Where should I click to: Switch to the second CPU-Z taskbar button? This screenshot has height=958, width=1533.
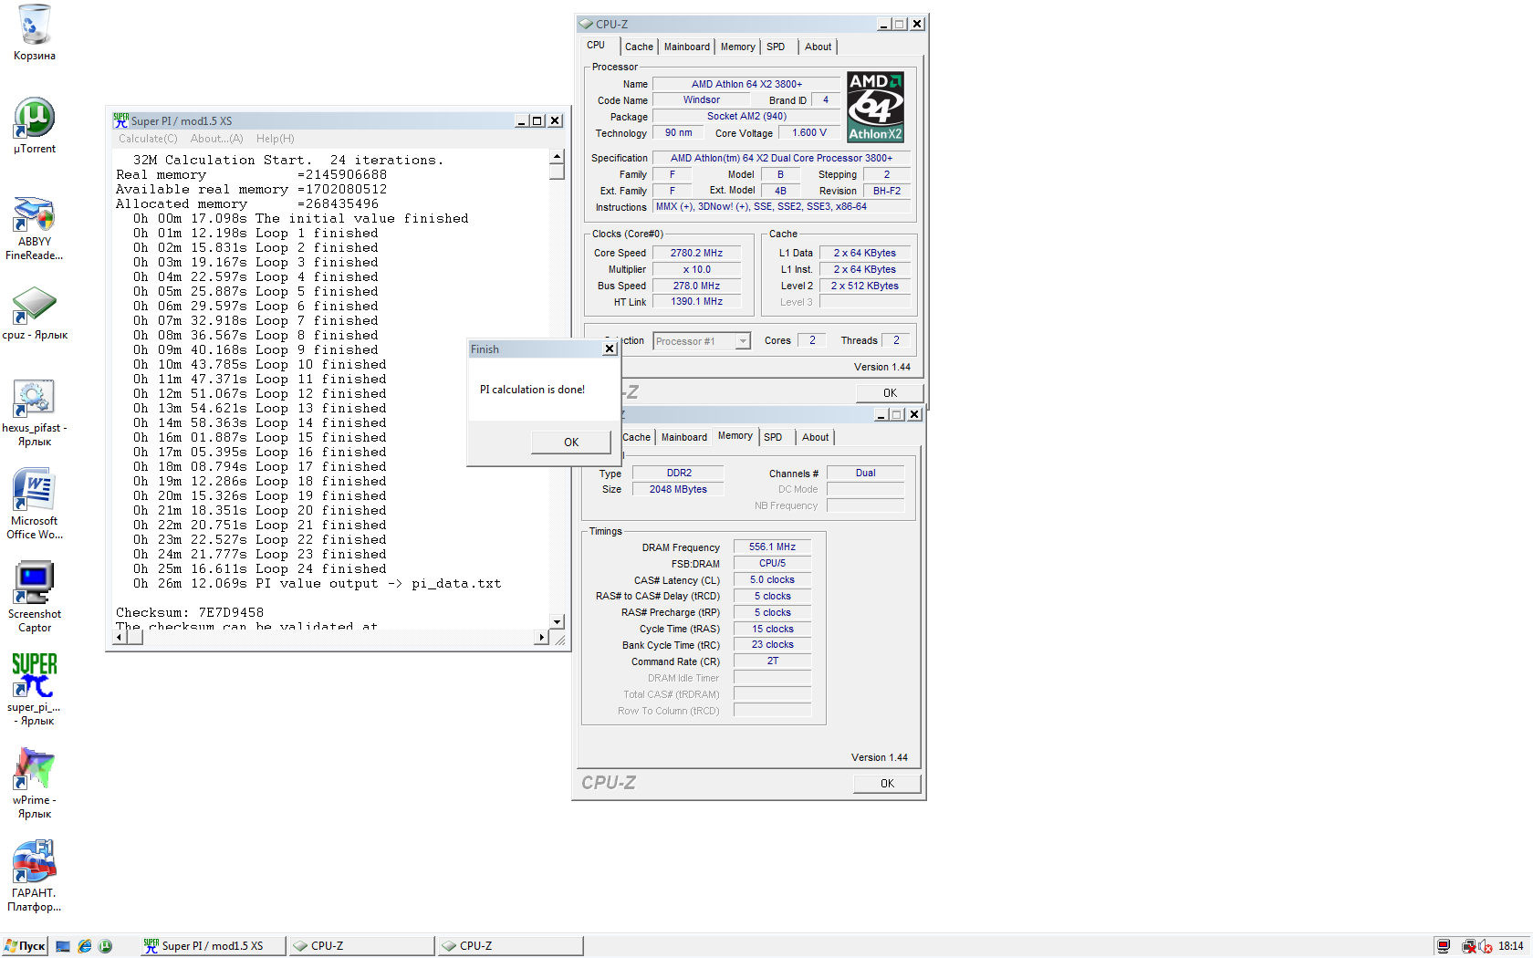click(x=511, y=946)
